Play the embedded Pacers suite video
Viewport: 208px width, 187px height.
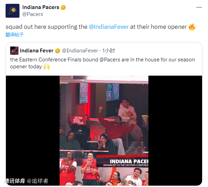[x=104, y=130]
